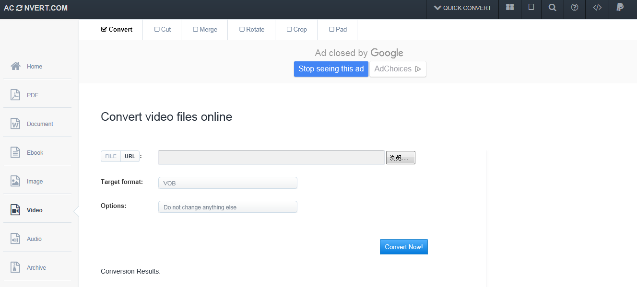Click the Ebook icon in sidebar
The height and width of the screenshot is (287, 637).
tap(15, 152)
